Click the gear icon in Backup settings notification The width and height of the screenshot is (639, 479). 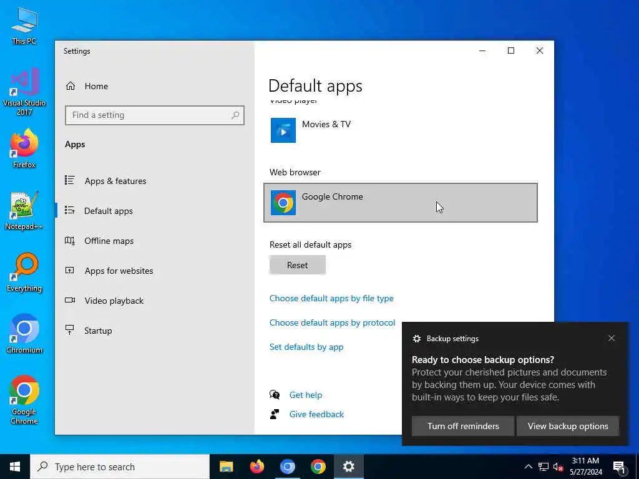click(416, 339)
